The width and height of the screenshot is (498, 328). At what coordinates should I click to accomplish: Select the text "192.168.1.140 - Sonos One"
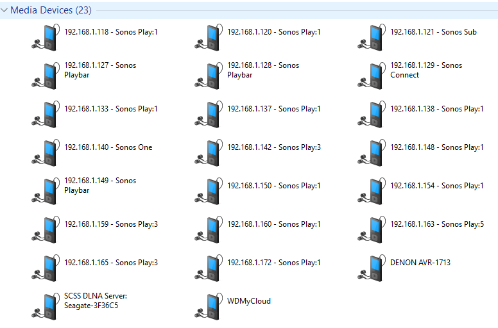point(108,147)
